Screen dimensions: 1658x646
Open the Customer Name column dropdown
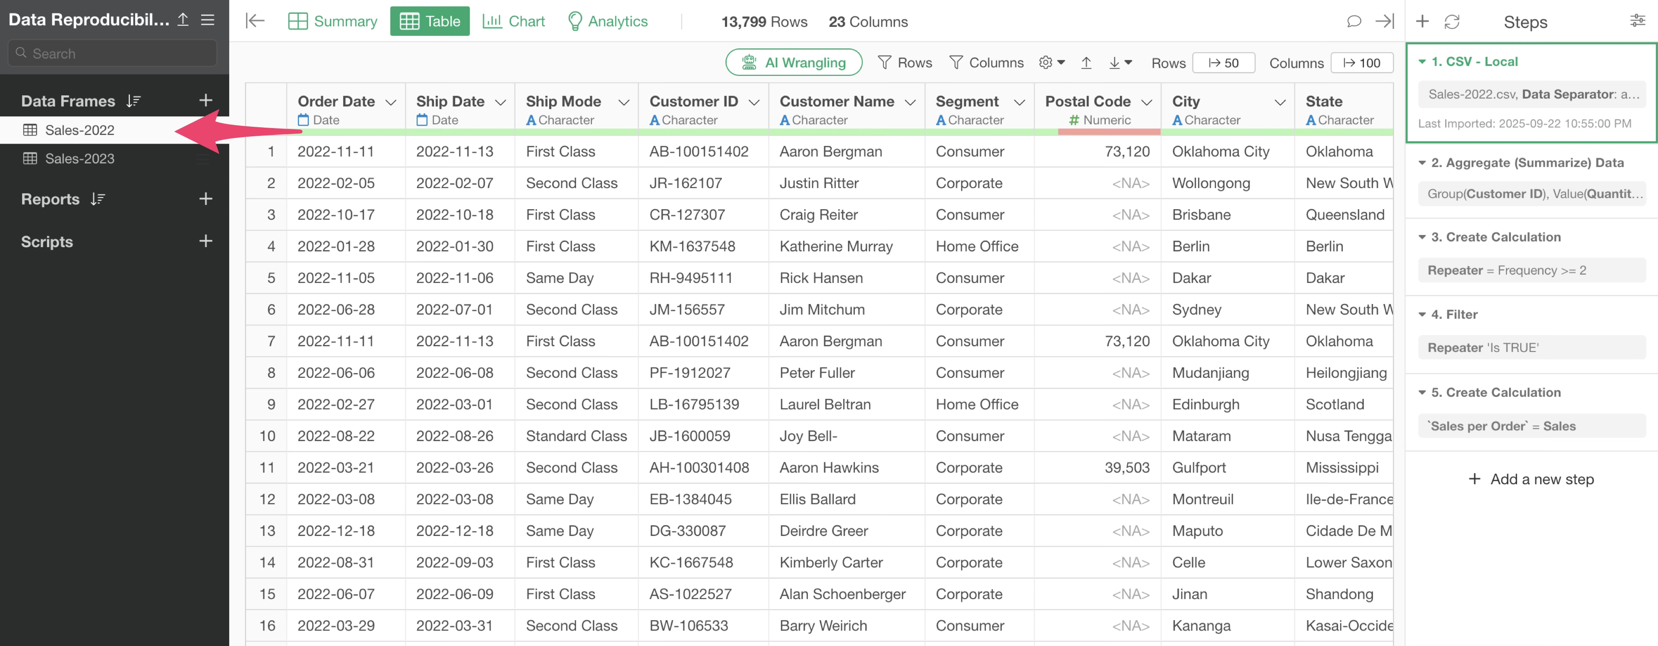910,102
